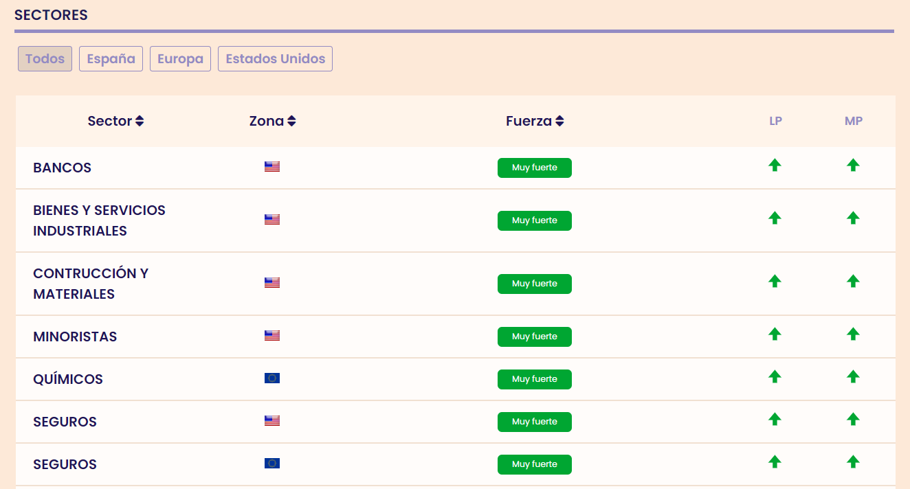Show only Estados Unidos sectors
The image size is (910, 489).
(275, 58)
